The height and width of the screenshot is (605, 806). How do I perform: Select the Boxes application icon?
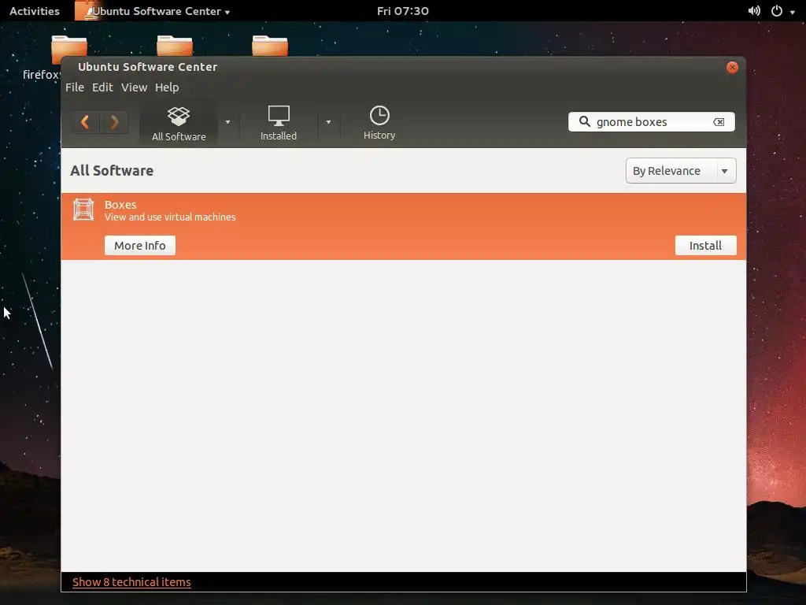(x=83, y=210)
